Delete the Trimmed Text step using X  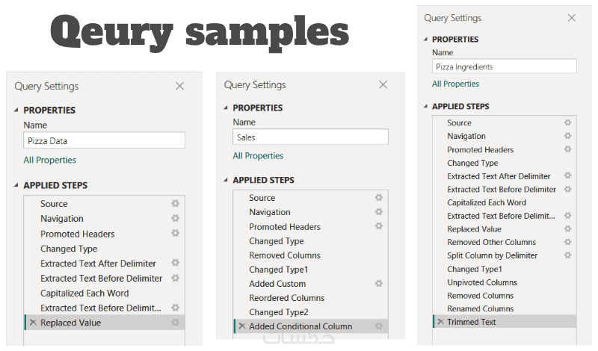440,322
